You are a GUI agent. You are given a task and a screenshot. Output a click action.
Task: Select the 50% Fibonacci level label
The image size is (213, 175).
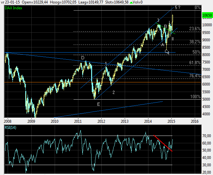click(x=196, y=52)
